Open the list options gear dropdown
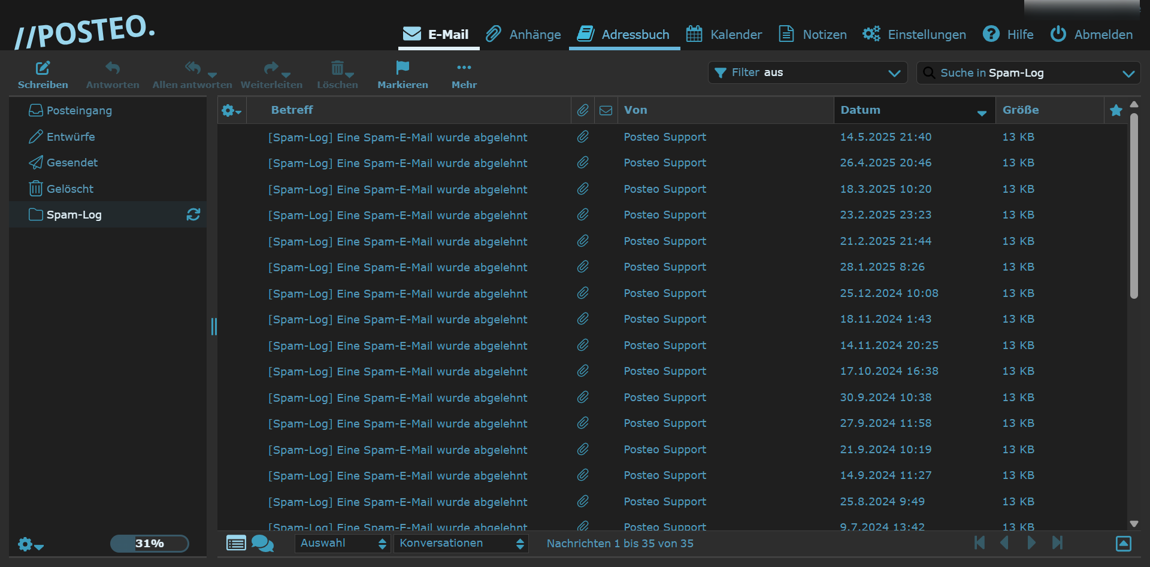 231,110
